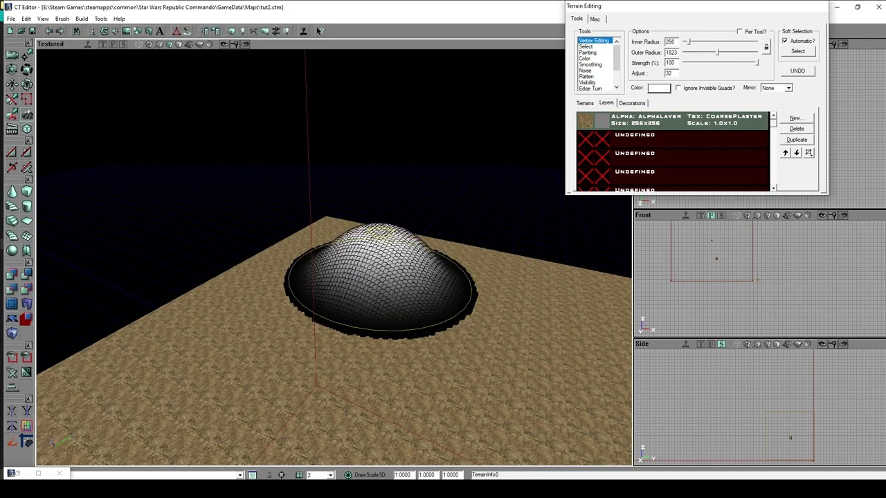This screenshot has width=886, height=498.
Task: Click the Outer Radius slider
Action: click(721, 53)
